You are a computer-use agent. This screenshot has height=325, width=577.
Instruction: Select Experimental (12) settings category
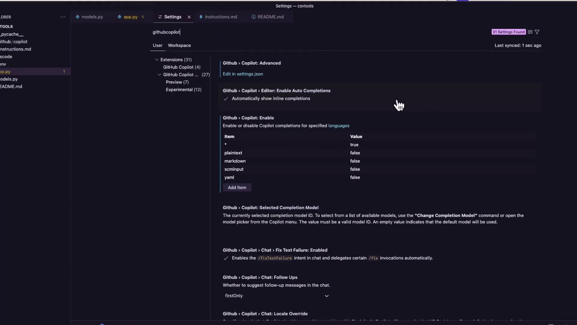(184, 90)
